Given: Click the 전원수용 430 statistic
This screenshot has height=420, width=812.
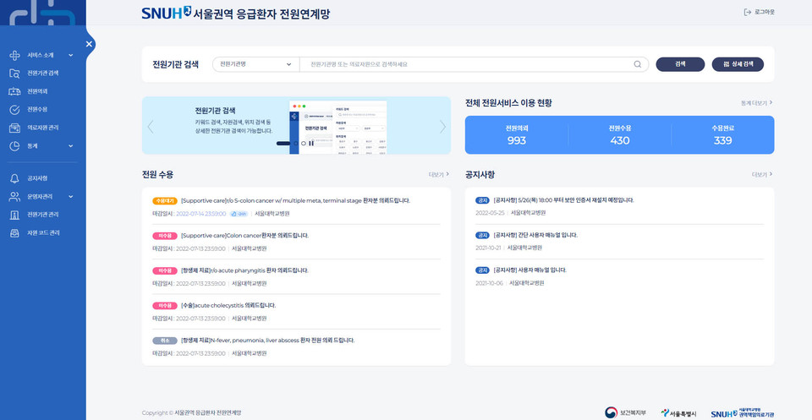Looking at the screenshot, I should click(x=619, y=135).
